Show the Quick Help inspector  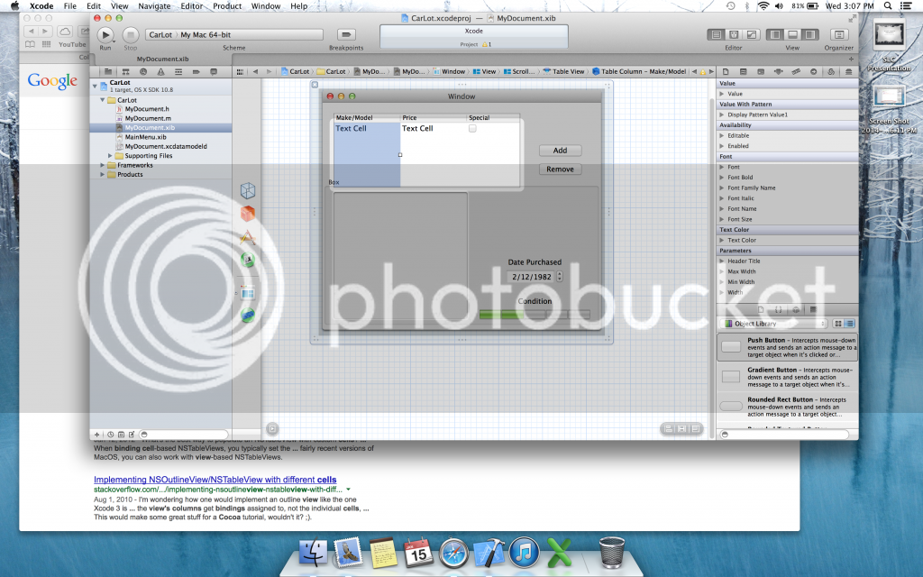click(x=744, y=71)
